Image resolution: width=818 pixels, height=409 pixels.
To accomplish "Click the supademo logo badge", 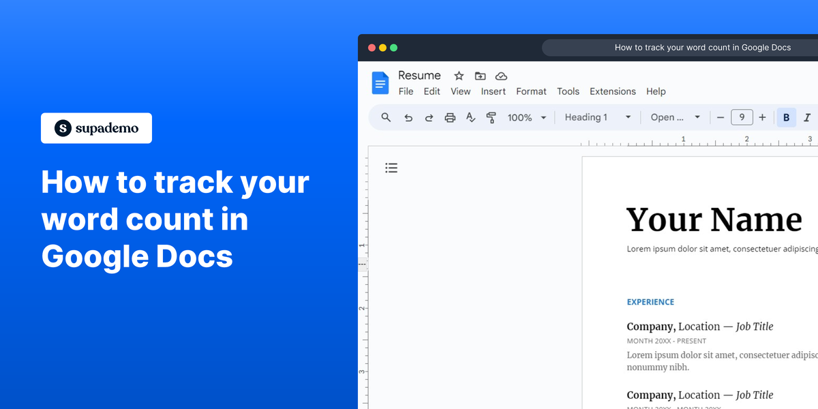I will [96, 128].
